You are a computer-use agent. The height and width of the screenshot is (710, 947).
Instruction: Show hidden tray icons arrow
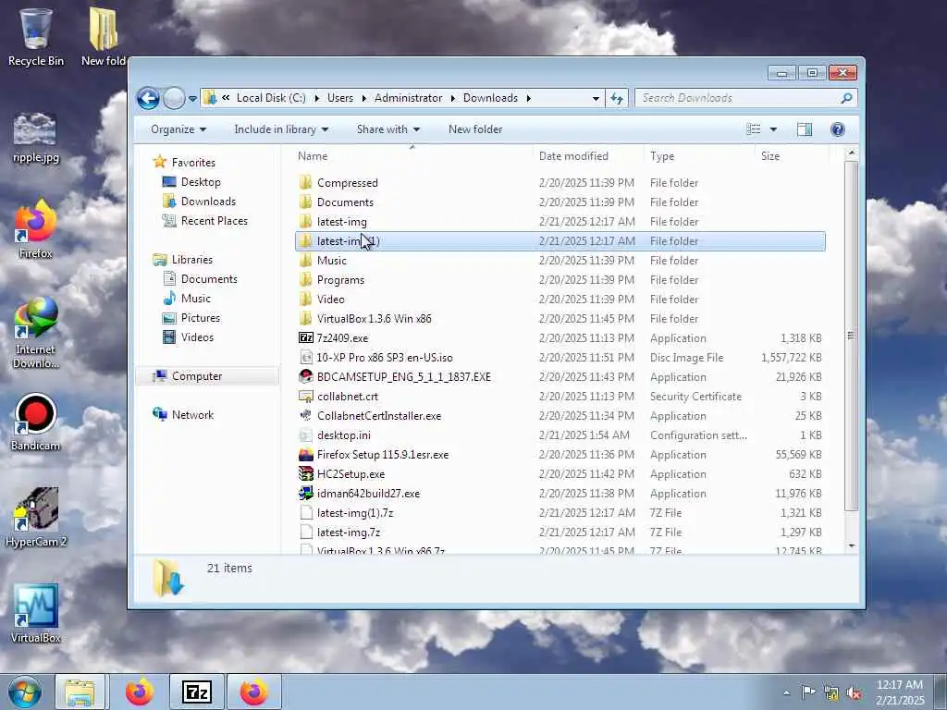point(786,692)
